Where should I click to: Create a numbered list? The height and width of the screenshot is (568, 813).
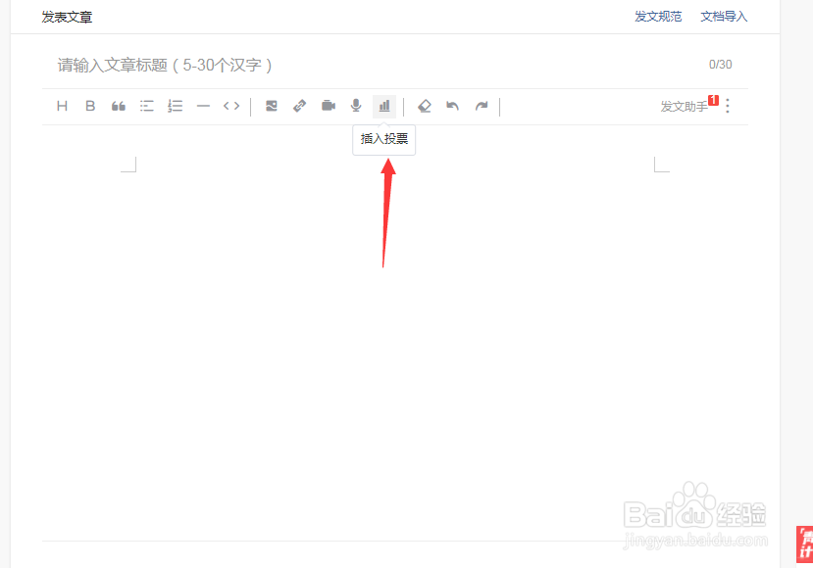(175, 106)
